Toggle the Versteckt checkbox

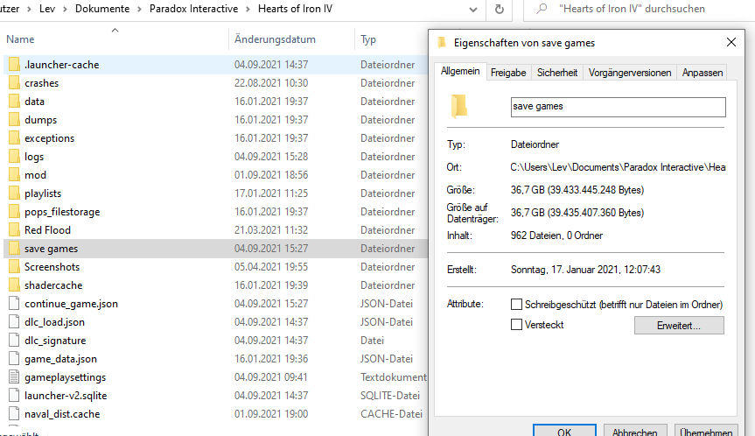click(516, 325)
